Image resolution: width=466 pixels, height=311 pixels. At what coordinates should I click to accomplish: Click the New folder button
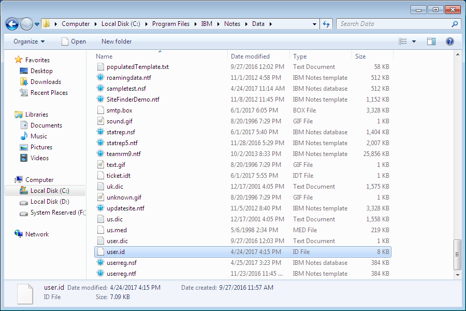(x=116, y=41)
